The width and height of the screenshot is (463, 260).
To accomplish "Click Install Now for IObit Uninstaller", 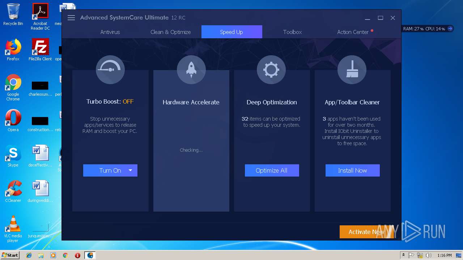I will coord(353,170).
